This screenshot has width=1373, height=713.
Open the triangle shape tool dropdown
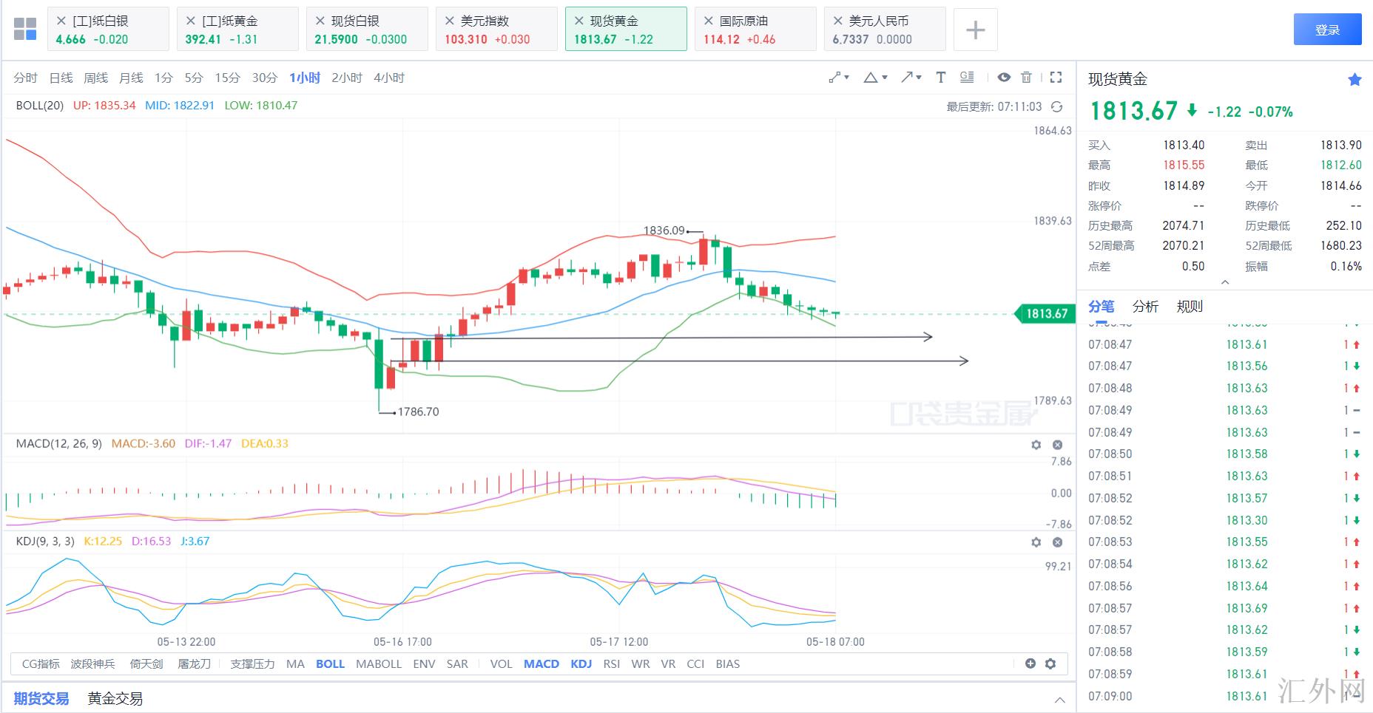point(874,78)
